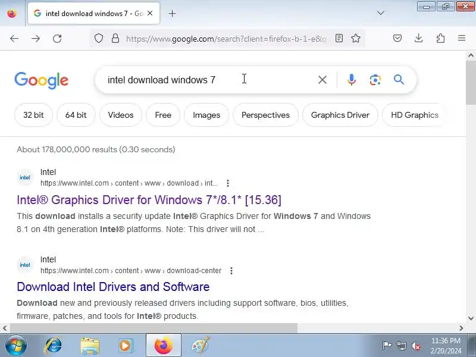Switch to Images results

click(206, 115)
